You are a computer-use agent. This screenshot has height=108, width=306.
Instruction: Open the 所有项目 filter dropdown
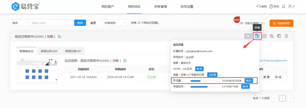click(115, 23)
